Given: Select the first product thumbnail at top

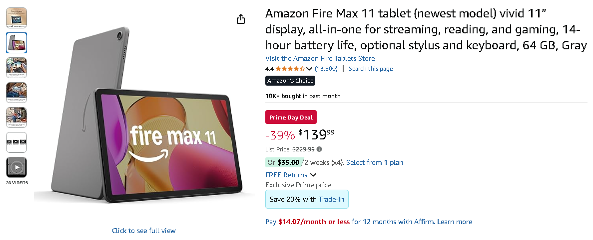Looking at the screenshot, I should [x=16, y=18].
